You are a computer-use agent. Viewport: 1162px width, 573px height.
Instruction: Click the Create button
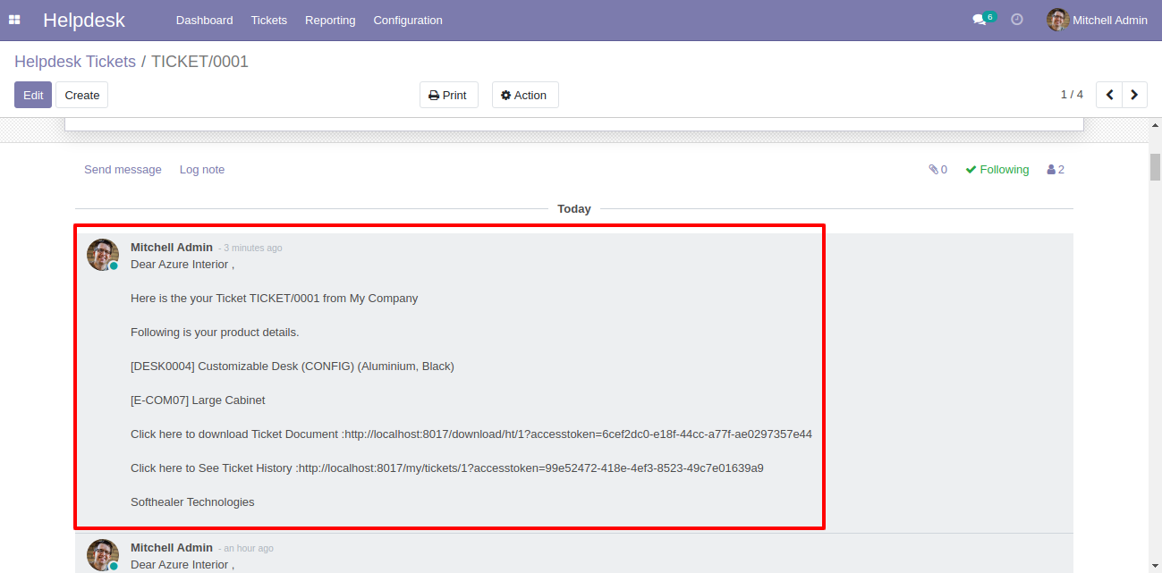[x=82, y=95]
